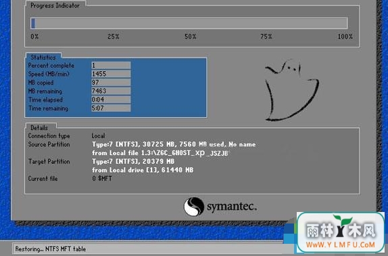Click the 0% scale label

click(34, 37)
